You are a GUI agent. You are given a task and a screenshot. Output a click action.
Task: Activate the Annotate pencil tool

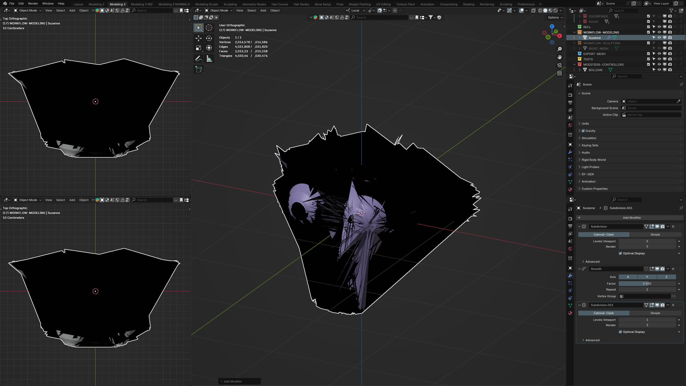click(x=198, y=58)
